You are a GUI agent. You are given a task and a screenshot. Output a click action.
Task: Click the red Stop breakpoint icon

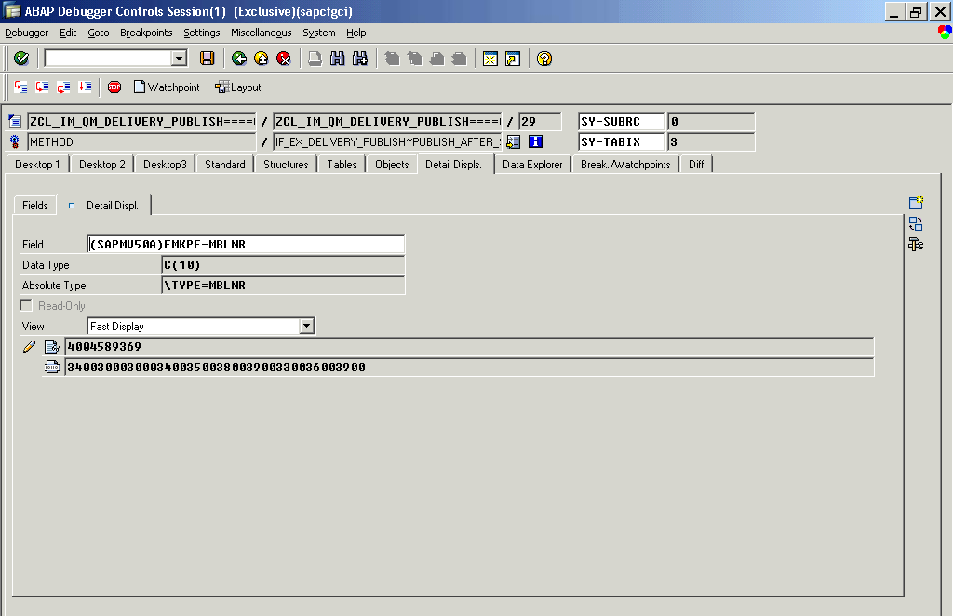[114, 87]
